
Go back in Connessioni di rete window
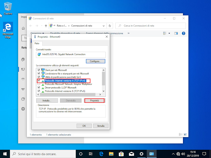[31, 26]
